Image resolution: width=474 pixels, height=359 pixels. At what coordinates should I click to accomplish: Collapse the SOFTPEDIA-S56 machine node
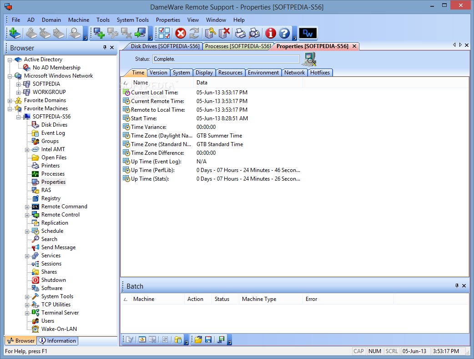[19, 117]
